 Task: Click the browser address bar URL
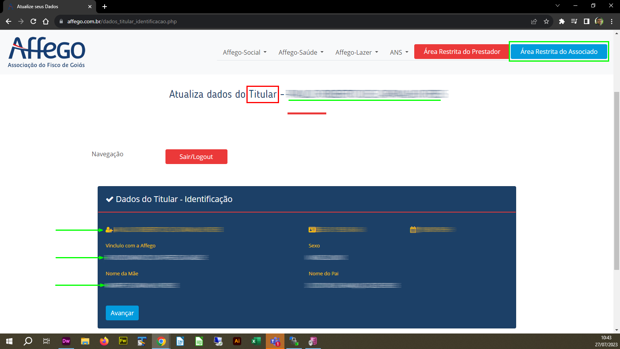(x=122, y=21)
